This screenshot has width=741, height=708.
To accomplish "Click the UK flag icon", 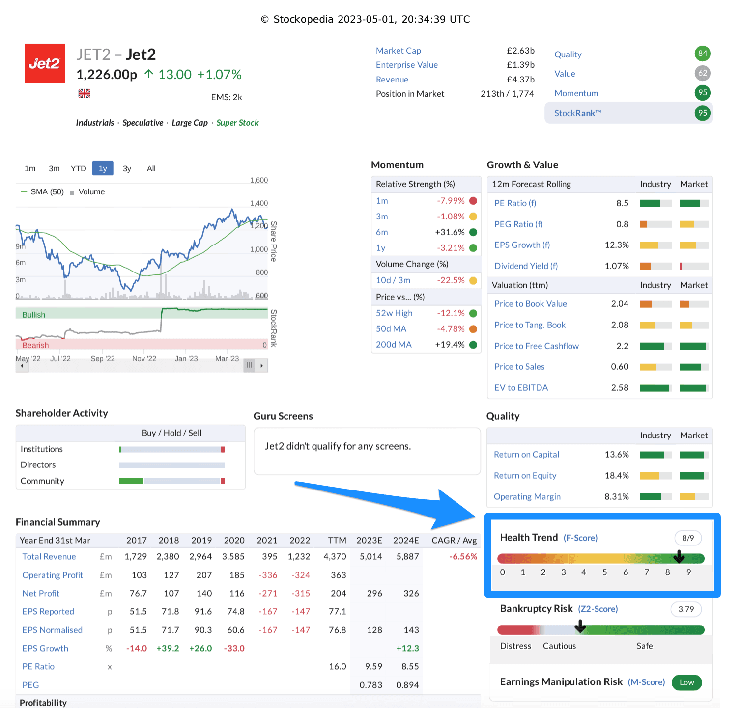I will [85, 93].
